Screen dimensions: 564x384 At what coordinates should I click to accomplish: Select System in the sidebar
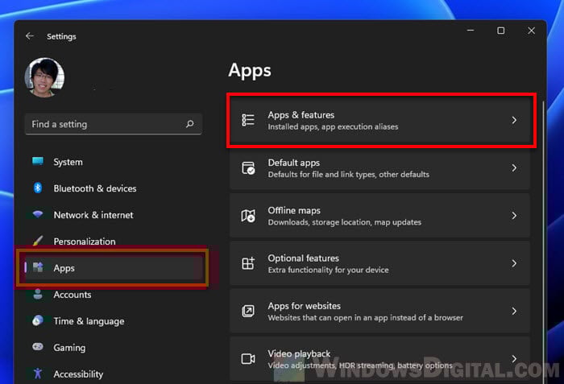[68, 162]
